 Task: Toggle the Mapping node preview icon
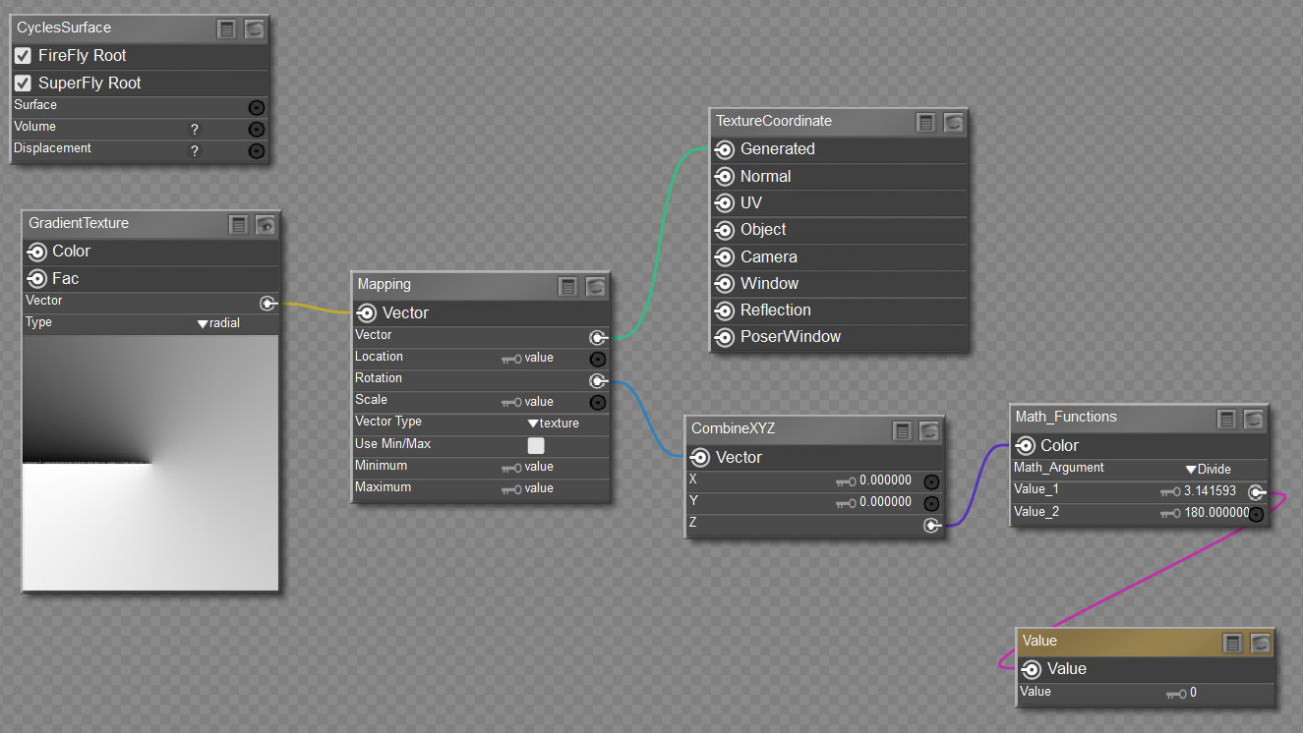(594, 286)
